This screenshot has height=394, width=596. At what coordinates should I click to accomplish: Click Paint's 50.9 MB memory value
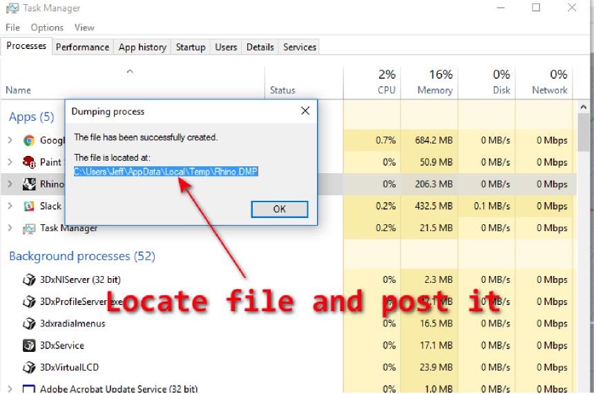[x=436, y=162]
